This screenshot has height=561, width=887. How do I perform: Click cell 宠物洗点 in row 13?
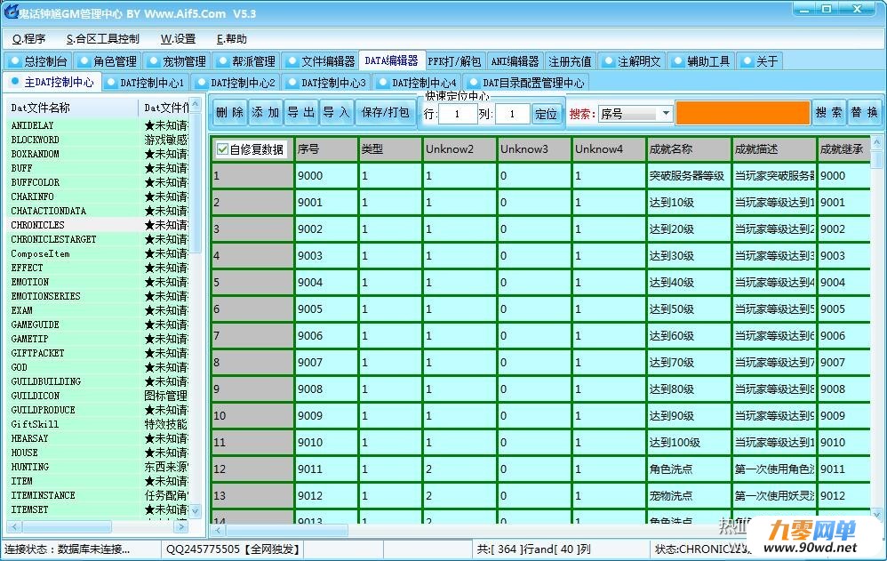coord(688,496)
